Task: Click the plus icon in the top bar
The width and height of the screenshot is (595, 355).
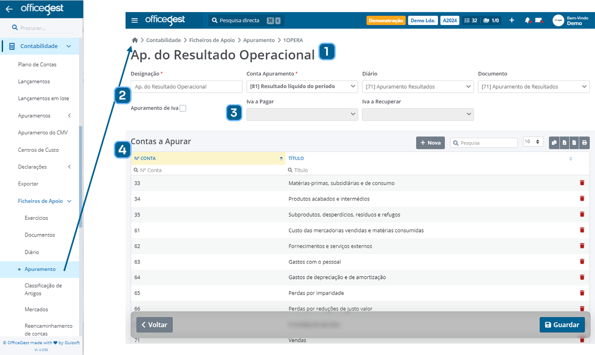Action: 512,20
